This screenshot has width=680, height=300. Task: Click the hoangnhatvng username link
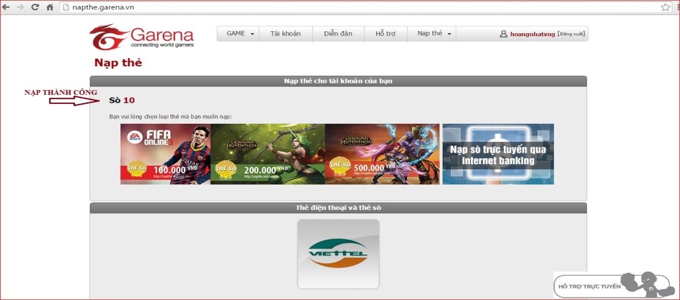[x=532, y=34]
